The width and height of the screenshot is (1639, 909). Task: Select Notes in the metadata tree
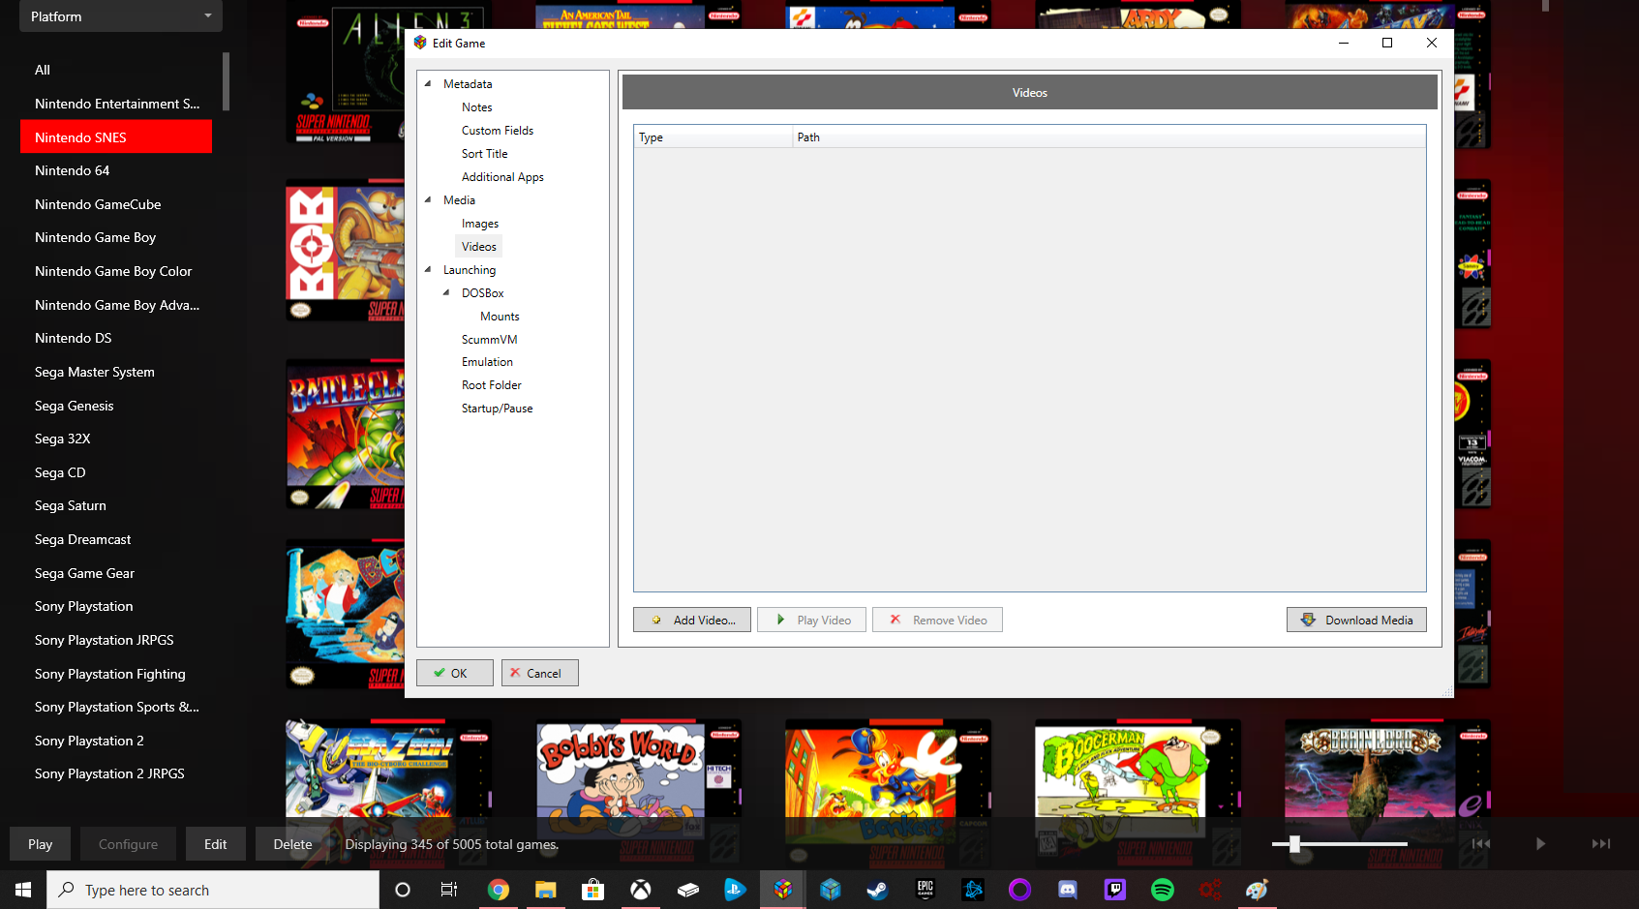pyautogui.click(x=476, y=107)
